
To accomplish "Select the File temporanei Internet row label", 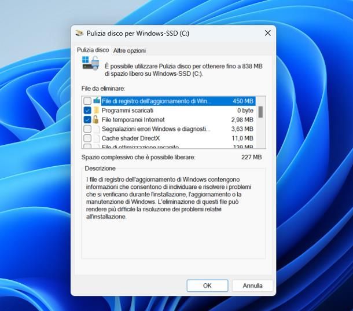I will tap(133, 120).
